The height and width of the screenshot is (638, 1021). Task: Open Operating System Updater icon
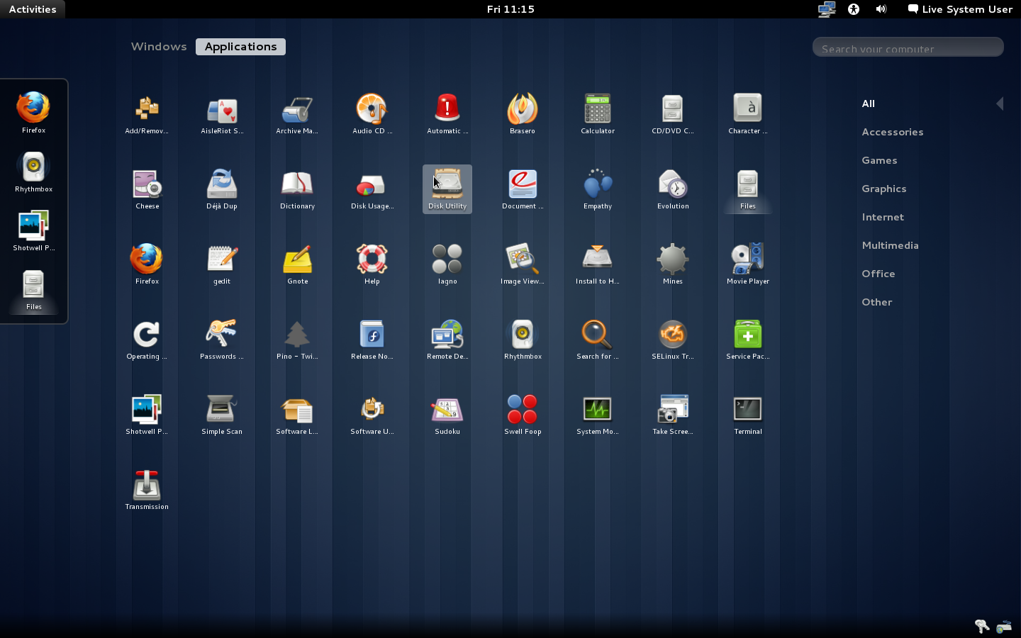point(147,340)
